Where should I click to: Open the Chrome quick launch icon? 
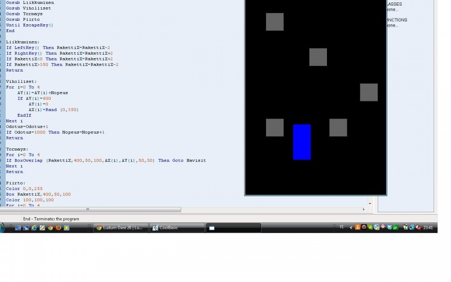(50, 228)
